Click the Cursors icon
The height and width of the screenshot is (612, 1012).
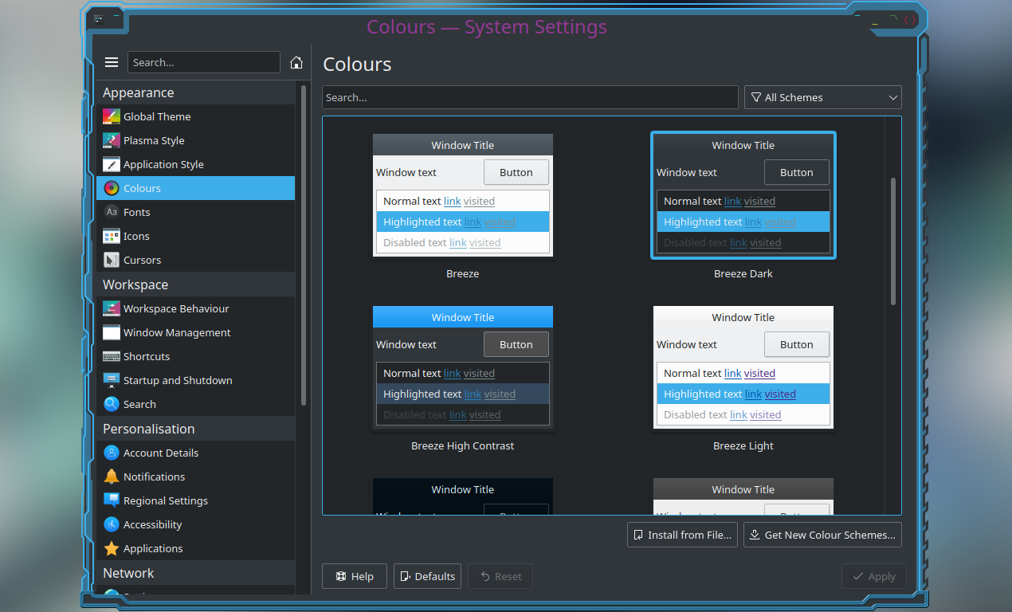tap(112, 260)
